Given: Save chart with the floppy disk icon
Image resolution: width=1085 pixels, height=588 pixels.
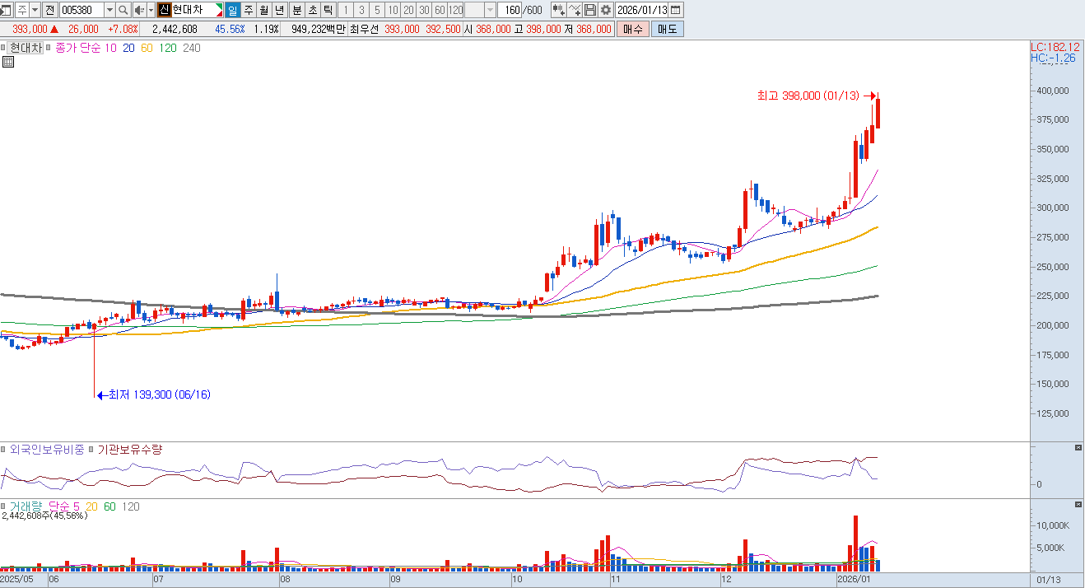Looking at the screenshot, I should (x=590, y=10).
